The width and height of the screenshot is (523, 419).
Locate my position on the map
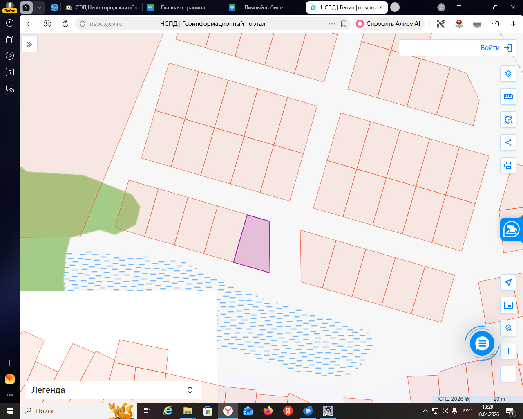508,282
